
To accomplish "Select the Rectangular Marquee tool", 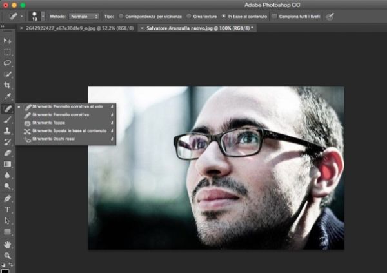I will click(8, 52).
